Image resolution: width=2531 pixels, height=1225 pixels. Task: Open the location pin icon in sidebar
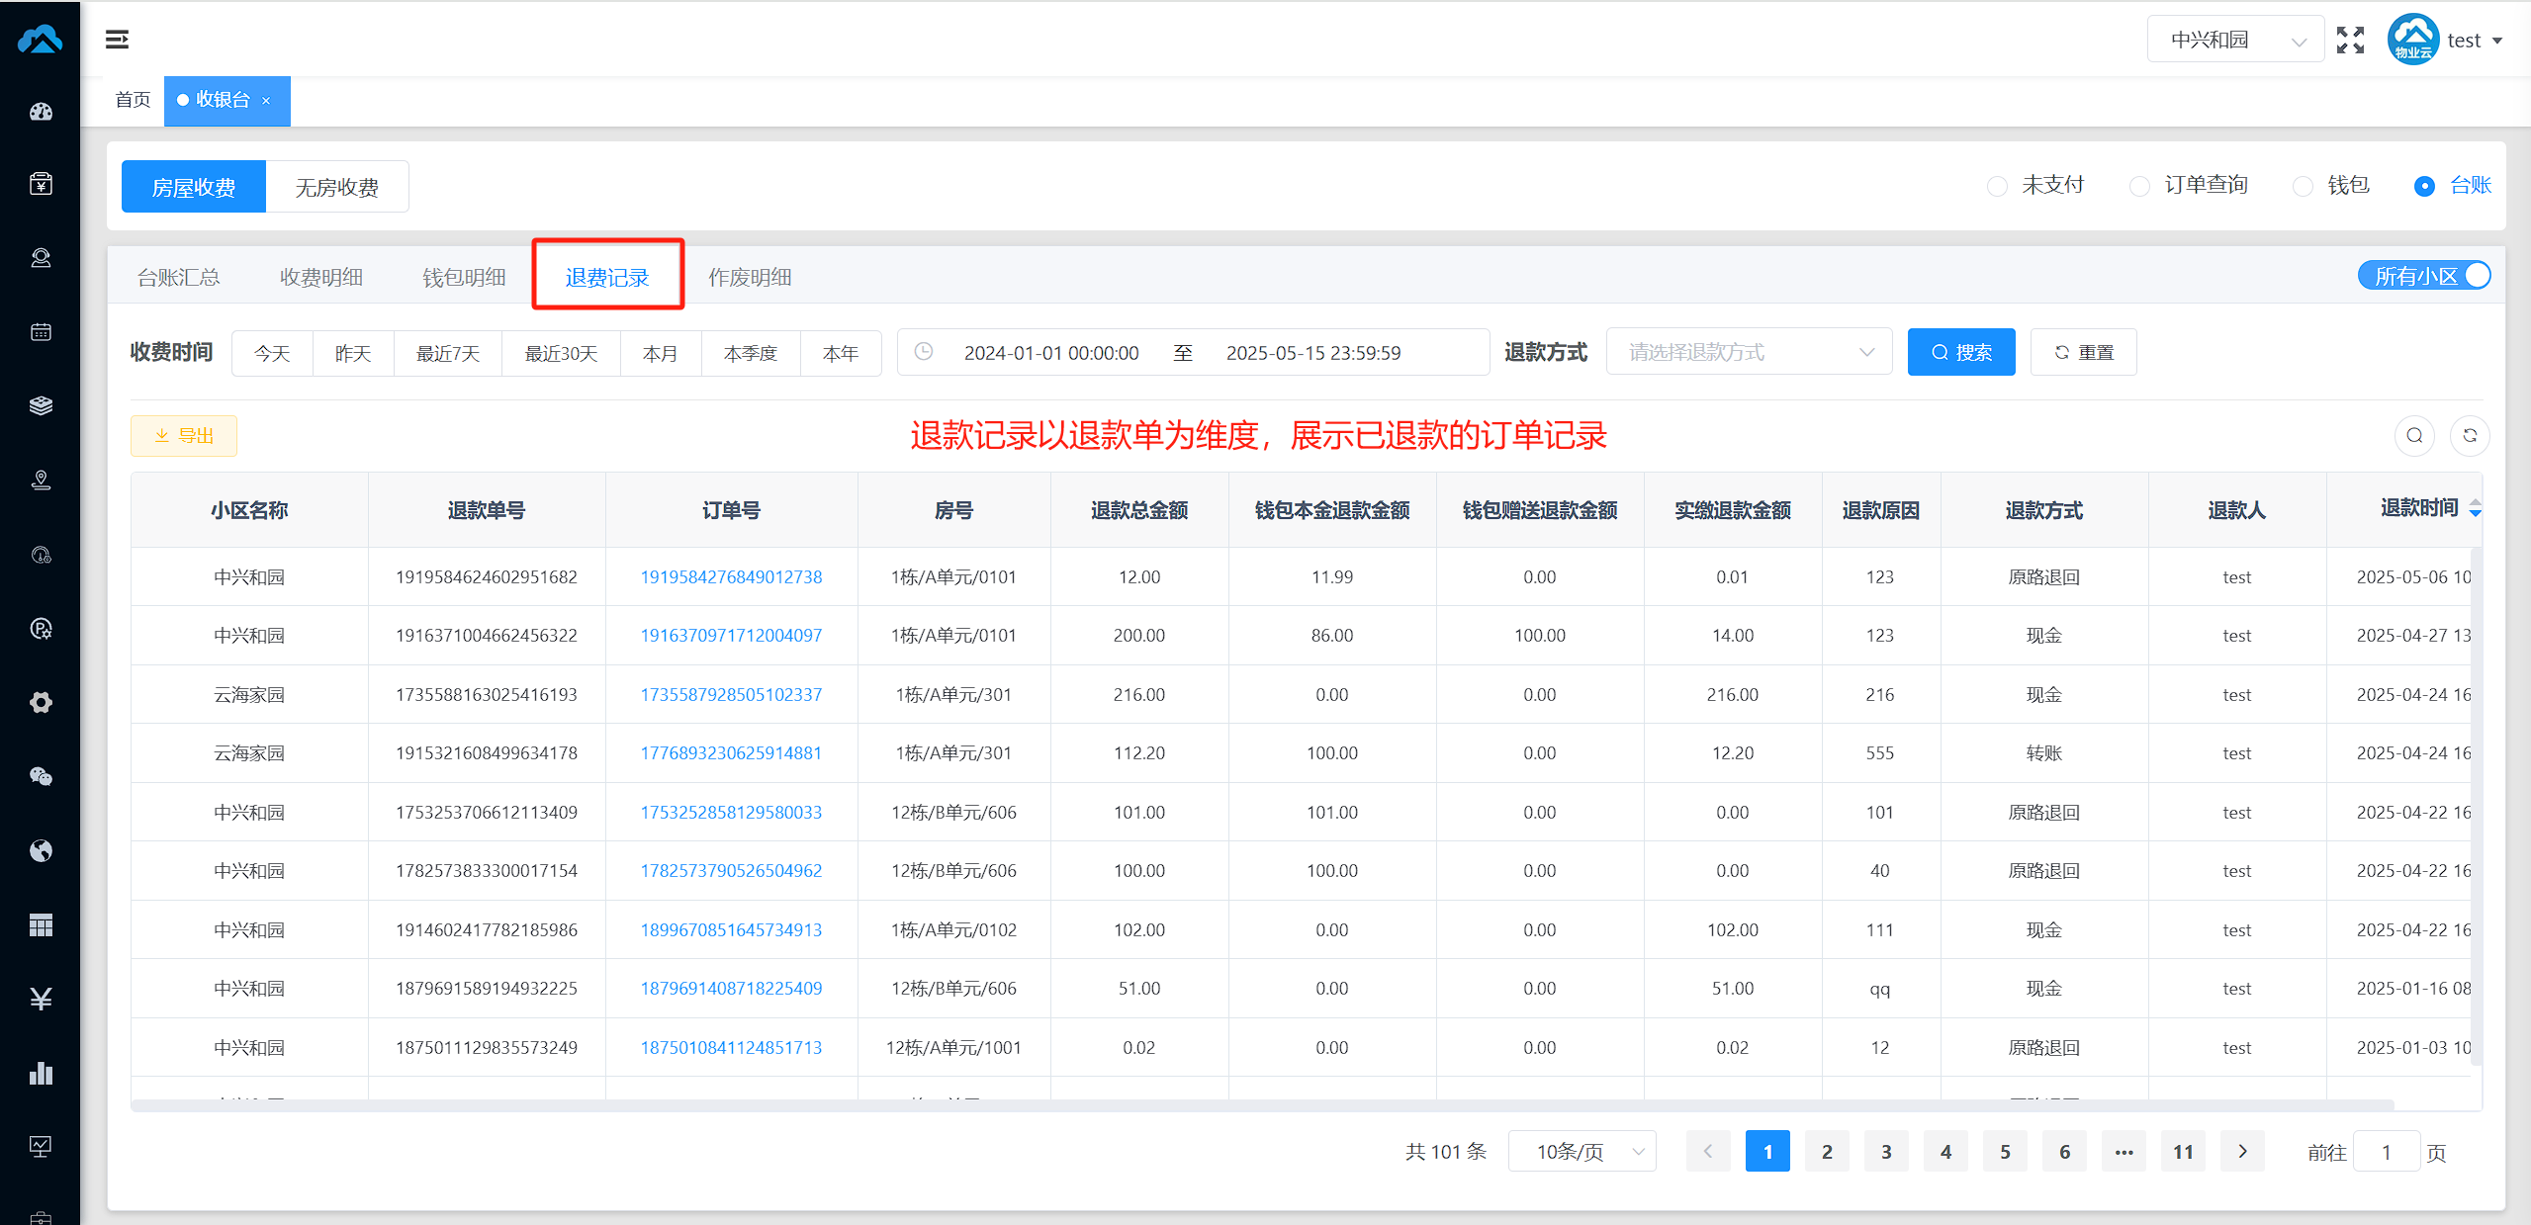click(x=41, y=481)
